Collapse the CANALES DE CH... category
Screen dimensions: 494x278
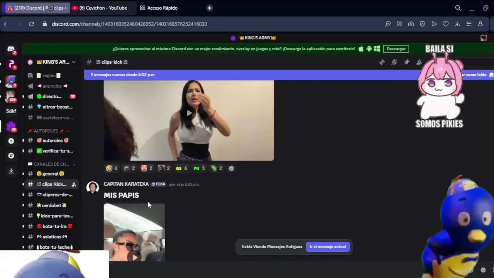coord(52,164)
